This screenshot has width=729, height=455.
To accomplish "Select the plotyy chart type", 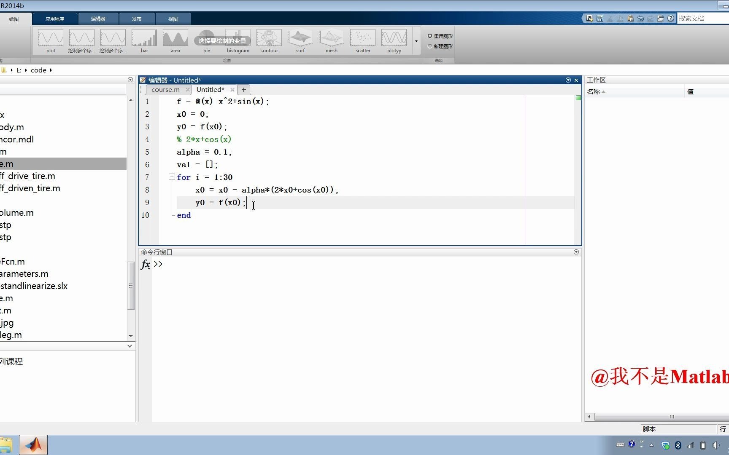I will (x=394, y=41).
